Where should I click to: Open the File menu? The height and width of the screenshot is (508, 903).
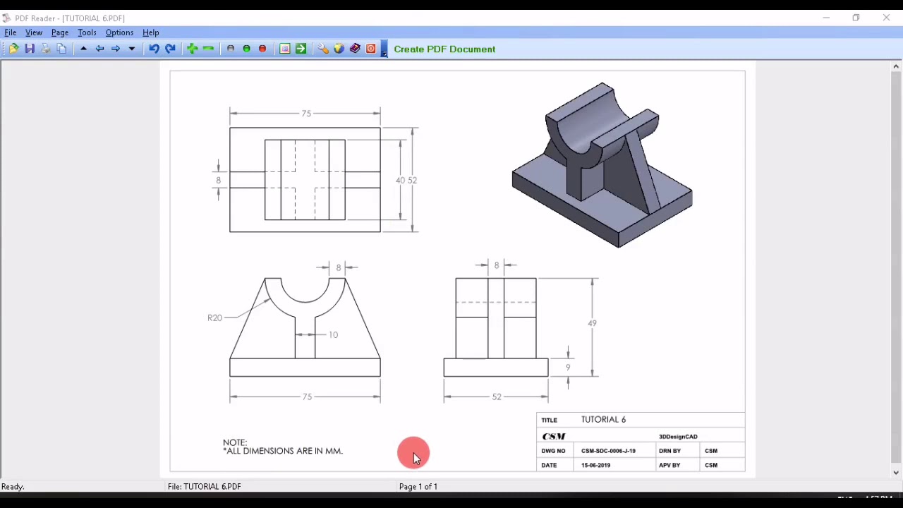pyautogui.click(x=11, y=32)
